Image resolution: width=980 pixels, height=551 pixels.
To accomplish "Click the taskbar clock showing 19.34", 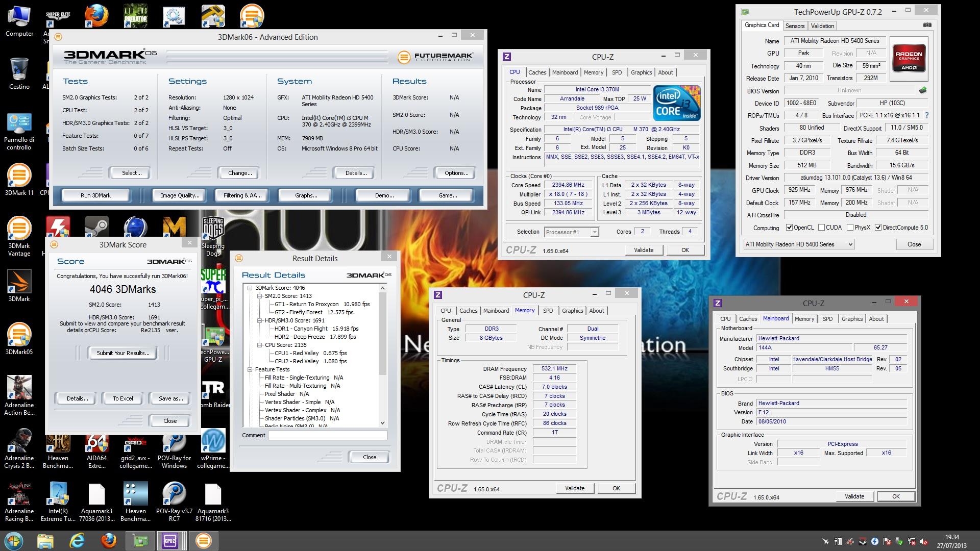I will coord(951,541).
